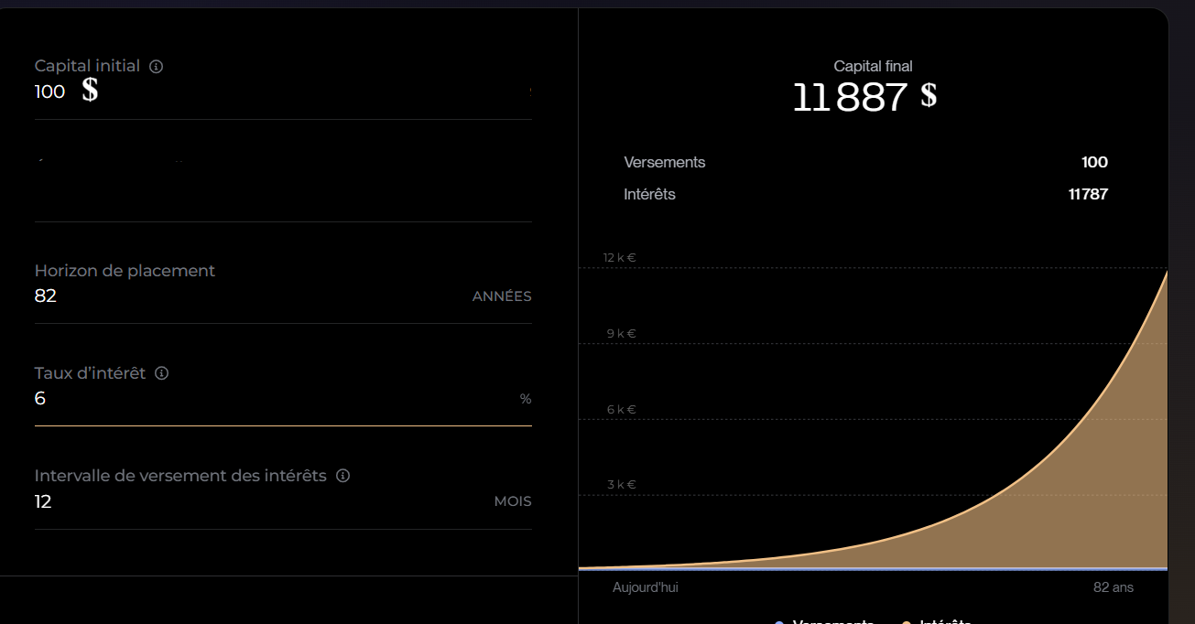
Task: Click the ANNÉES unit label
Action: point(501,296)
